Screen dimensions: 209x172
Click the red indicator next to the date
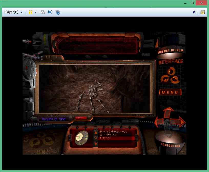(81, 118)
